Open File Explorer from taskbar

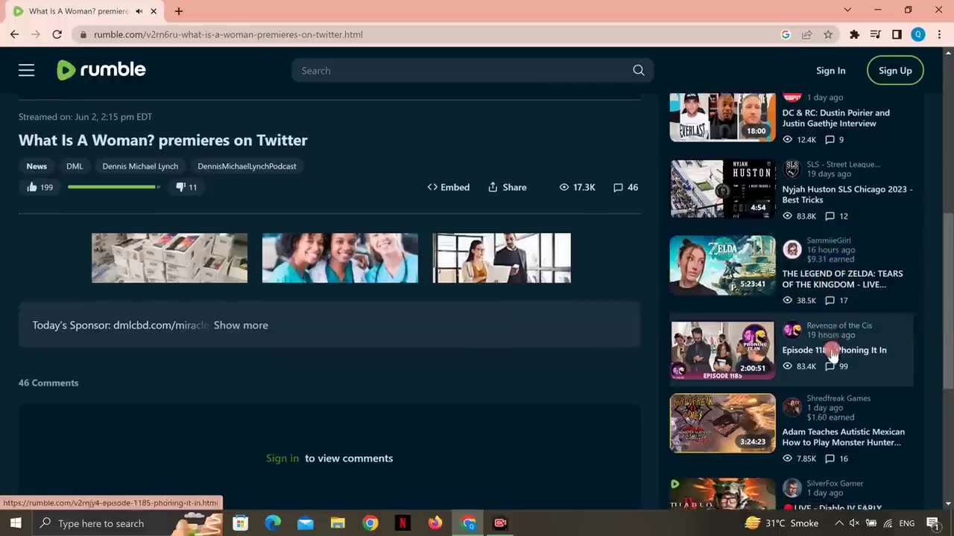pyautogui.click(x=338, y=523)
